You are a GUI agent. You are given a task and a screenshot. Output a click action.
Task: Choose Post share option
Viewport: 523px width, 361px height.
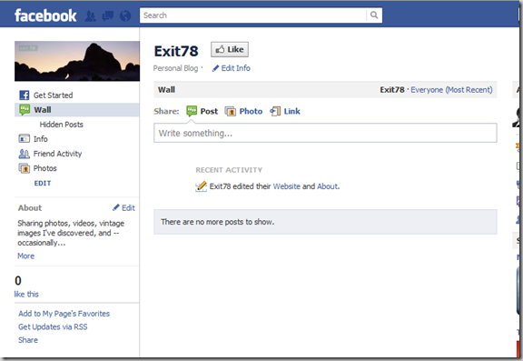[x=209, y=111]
